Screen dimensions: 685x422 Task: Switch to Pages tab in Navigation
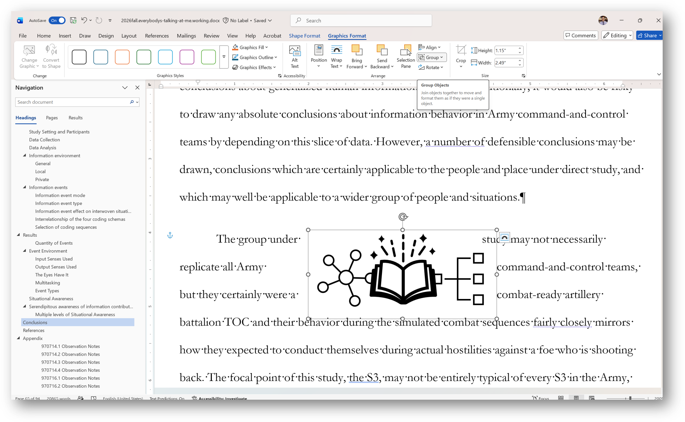coord(52,118)
